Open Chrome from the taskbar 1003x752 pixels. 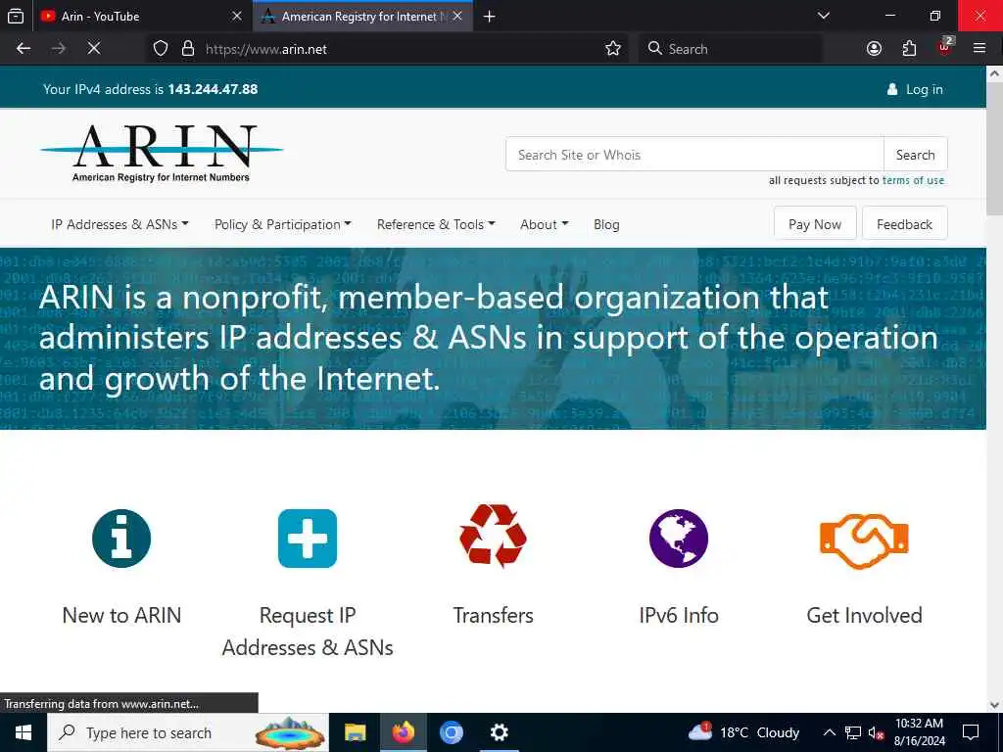451,732
